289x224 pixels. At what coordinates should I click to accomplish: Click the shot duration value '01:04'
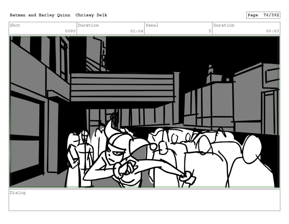tap(137, 31)
